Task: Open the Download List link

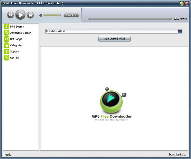Action: [x=177, y=154]
